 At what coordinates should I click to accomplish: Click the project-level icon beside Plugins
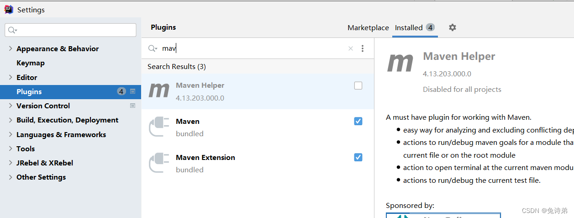coord(132,91)
